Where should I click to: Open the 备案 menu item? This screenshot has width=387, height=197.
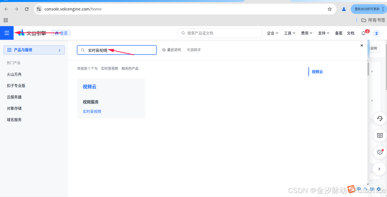coord(339,33)
